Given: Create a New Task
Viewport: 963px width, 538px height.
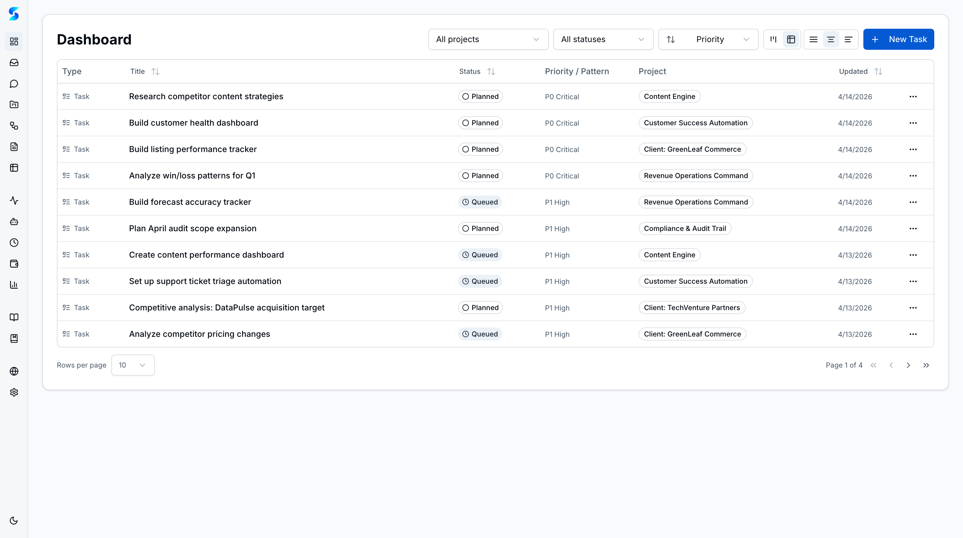Looking at the screenshot, I should (x=898, y=39).
